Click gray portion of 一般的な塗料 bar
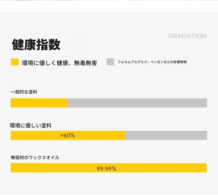The height and width of the screenshot is (195, 218). pos(137,103)
